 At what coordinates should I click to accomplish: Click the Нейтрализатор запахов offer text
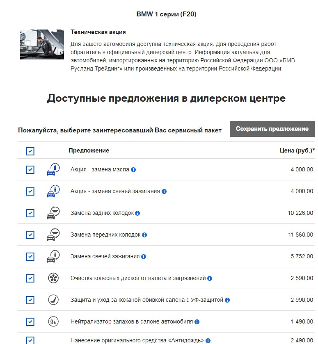[x=132, y=321]
